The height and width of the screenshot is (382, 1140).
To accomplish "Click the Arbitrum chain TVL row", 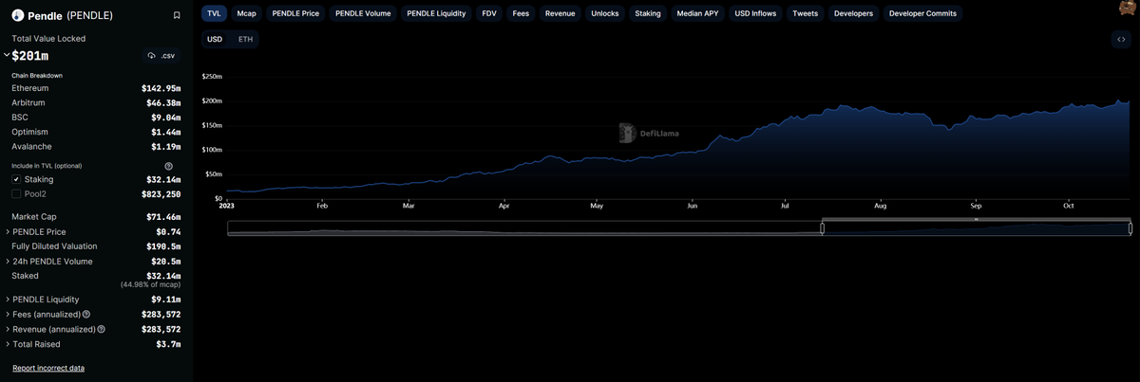I will tap(96, 102).
